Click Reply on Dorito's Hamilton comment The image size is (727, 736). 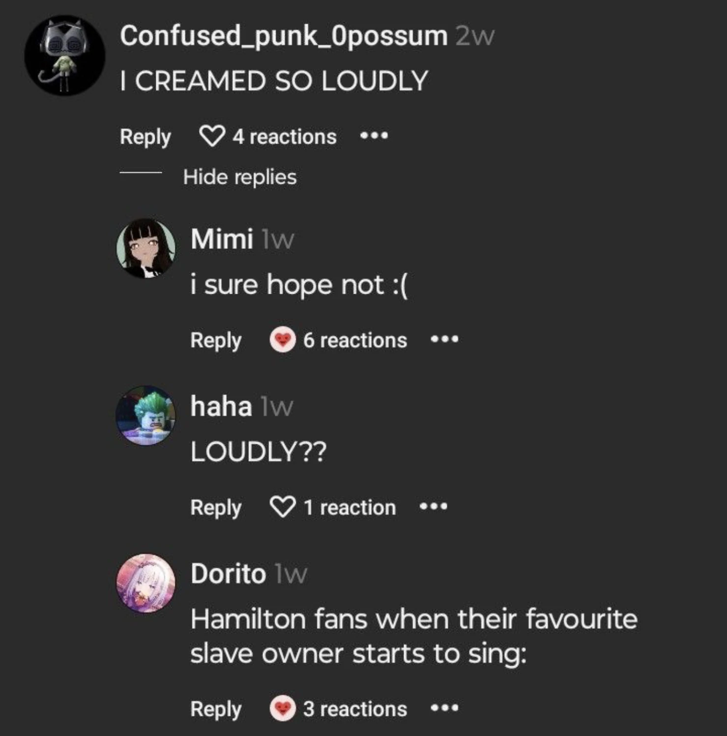pos(215,708)
